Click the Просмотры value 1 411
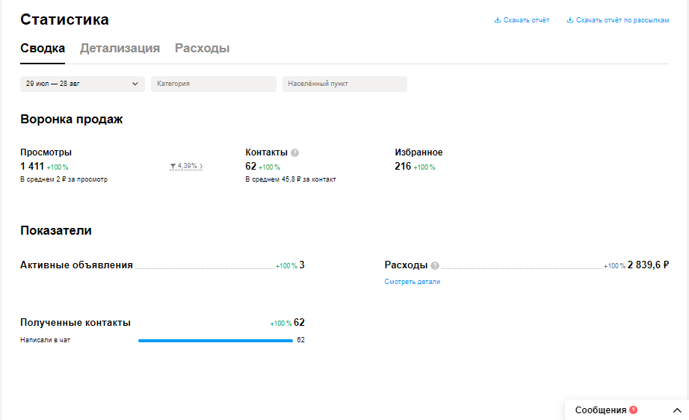The image size is (689, 420). (x=32, y=167)
